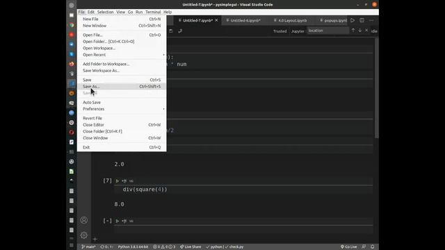445x250 pixels.
Task: Click Save in the File menu
Action: click(x=122, y=80)
